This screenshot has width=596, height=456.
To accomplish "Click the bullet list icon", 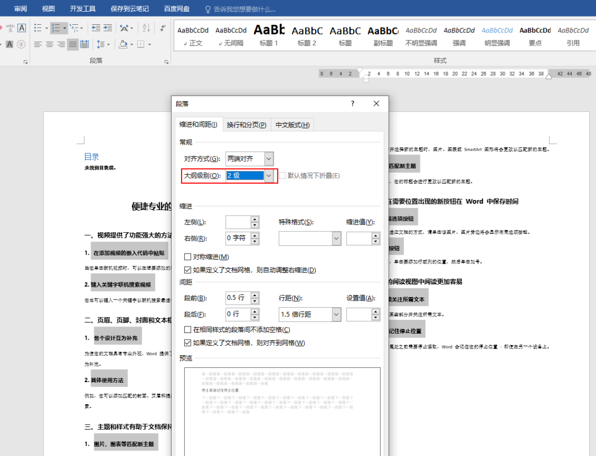I will (38, 28).
